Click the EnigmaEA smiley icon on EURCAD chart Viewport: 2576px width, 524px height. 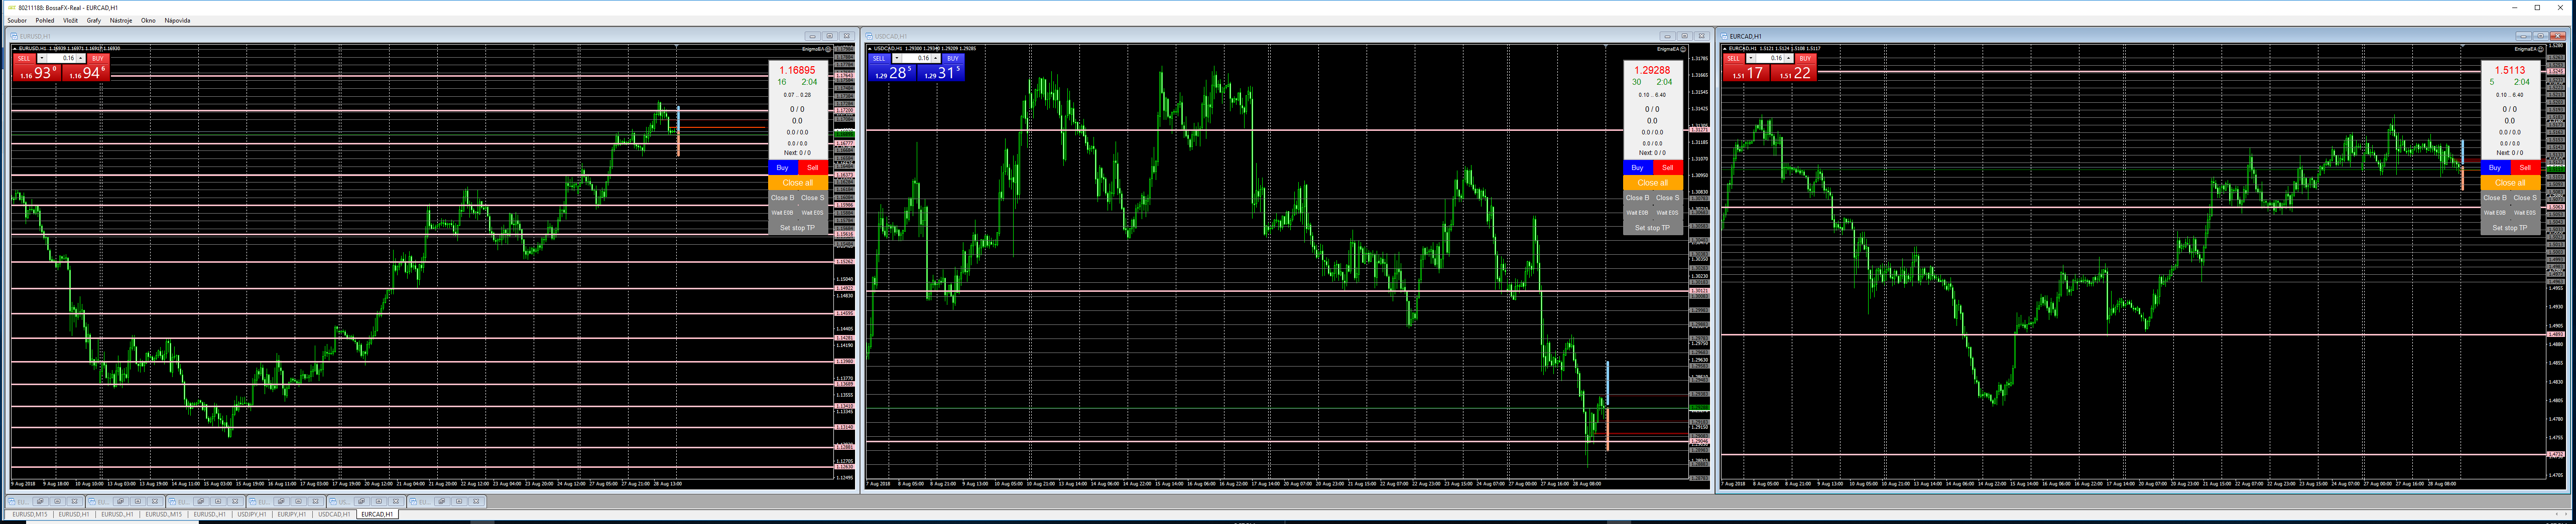click(x=2541, y=49)
